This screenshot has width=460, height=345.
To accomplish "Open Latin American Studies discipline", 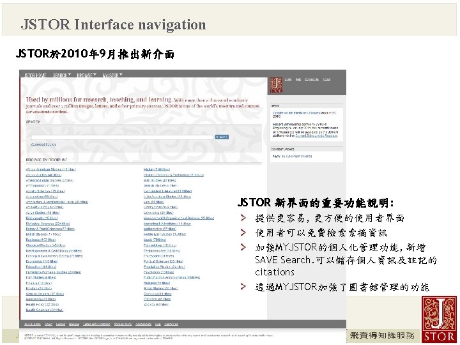I will point(167,197).
